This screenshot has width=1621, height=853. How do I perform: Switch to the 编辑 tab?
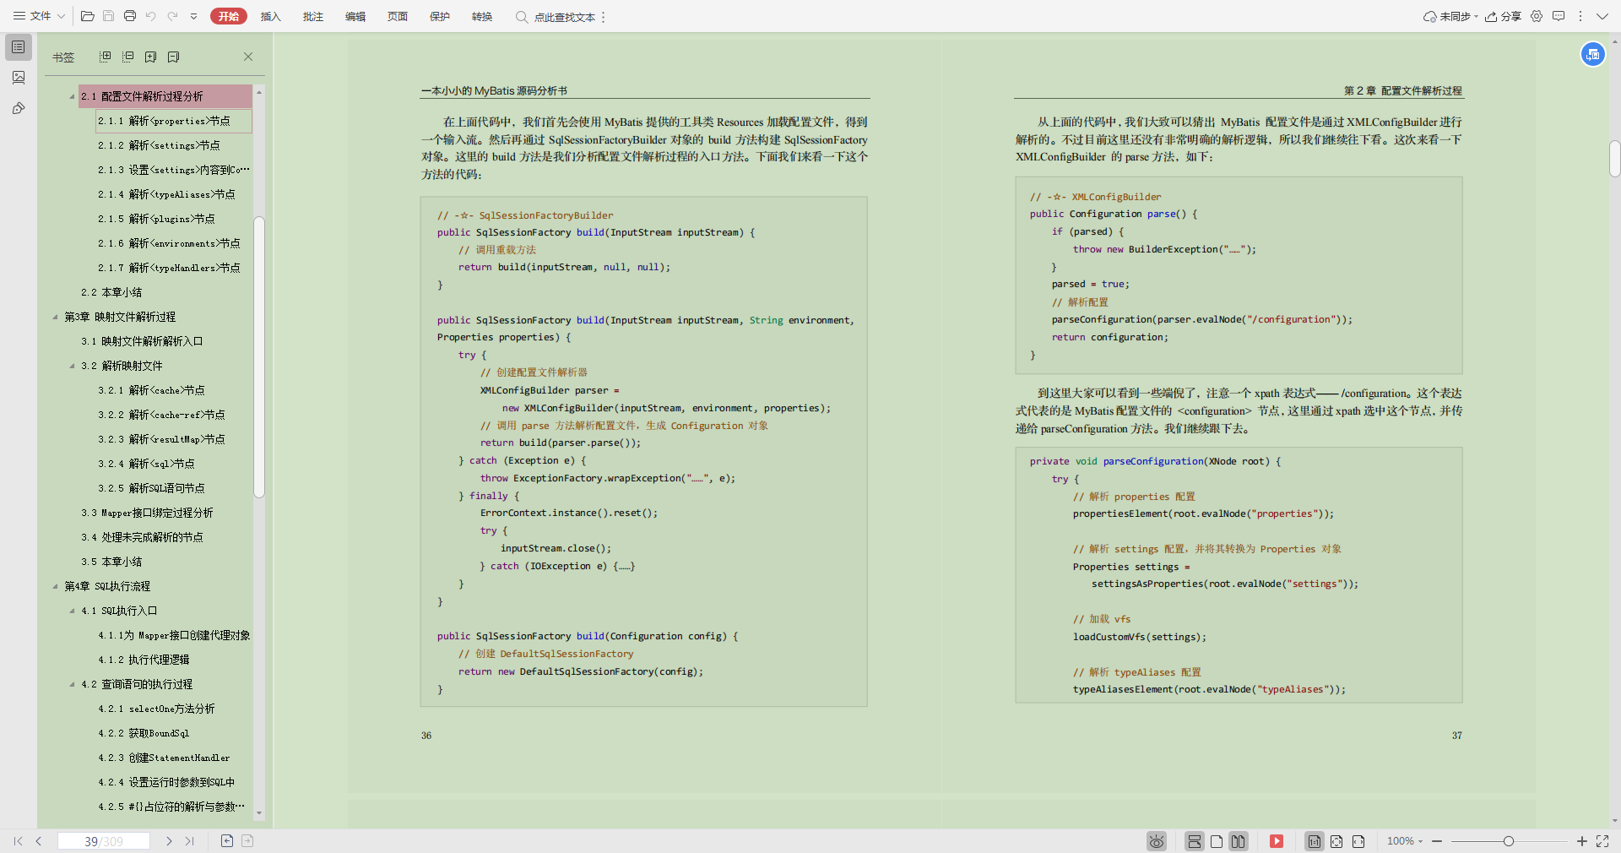(x=355, y=16)
